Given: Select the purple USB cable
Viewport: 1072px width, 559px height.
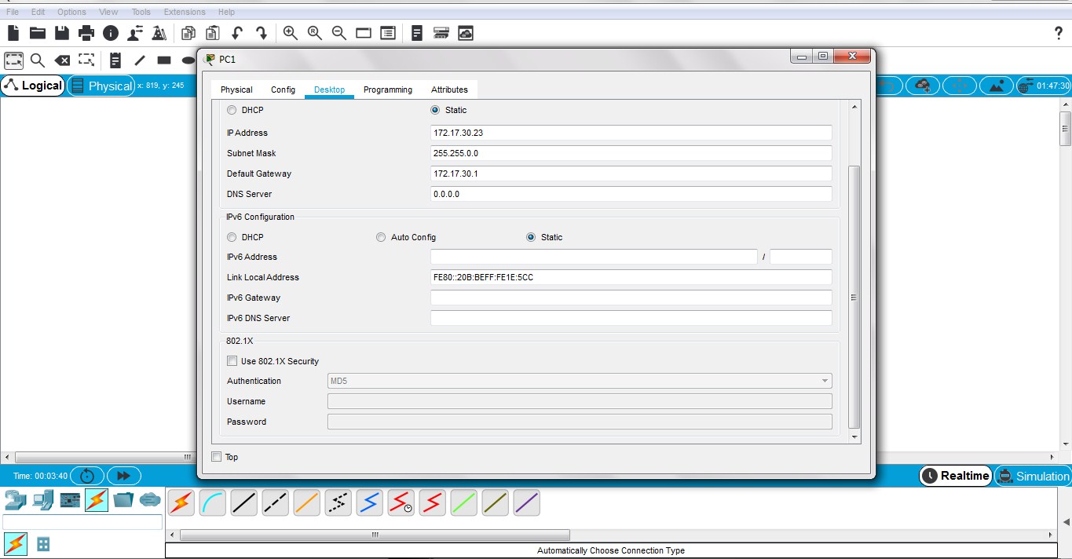Looking at the screenshot, I should pyautogui.click(x=526, y=502).
